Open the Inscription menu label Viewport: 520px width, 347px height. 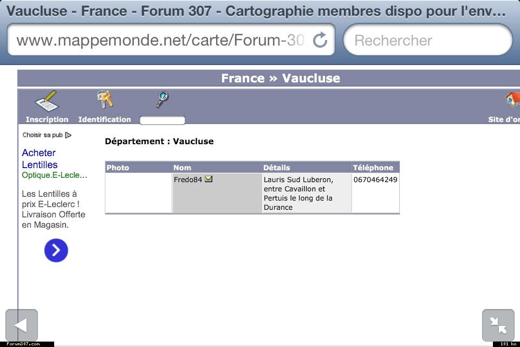[47, 119]
